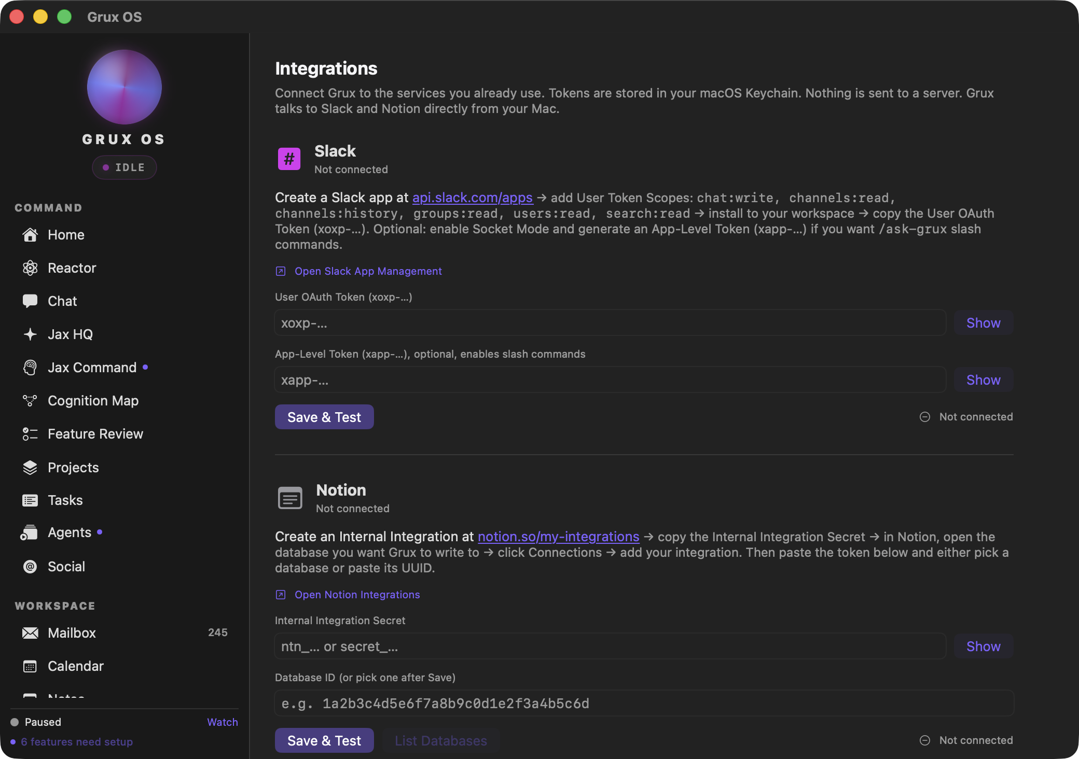1079x759 pixels.
Task: Click the external-link icon beside Open Notion Integrations
Action: [281, 595]
